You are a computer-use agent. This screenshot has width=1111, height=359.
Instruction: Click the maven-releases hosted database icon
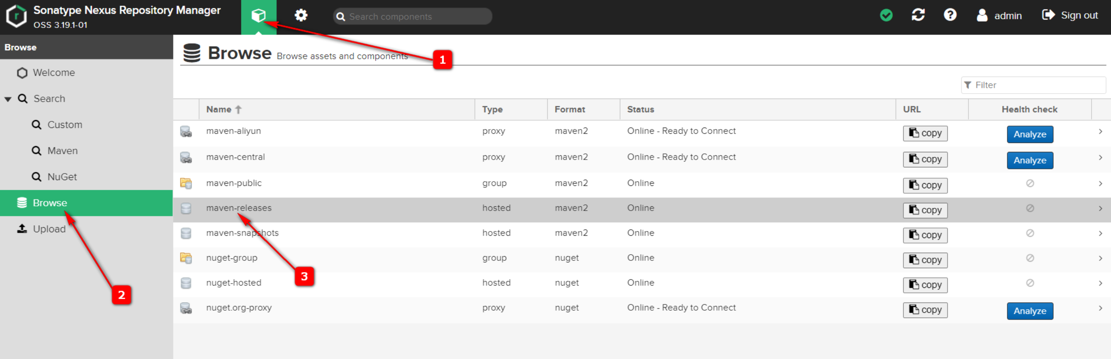coord(186,208)
